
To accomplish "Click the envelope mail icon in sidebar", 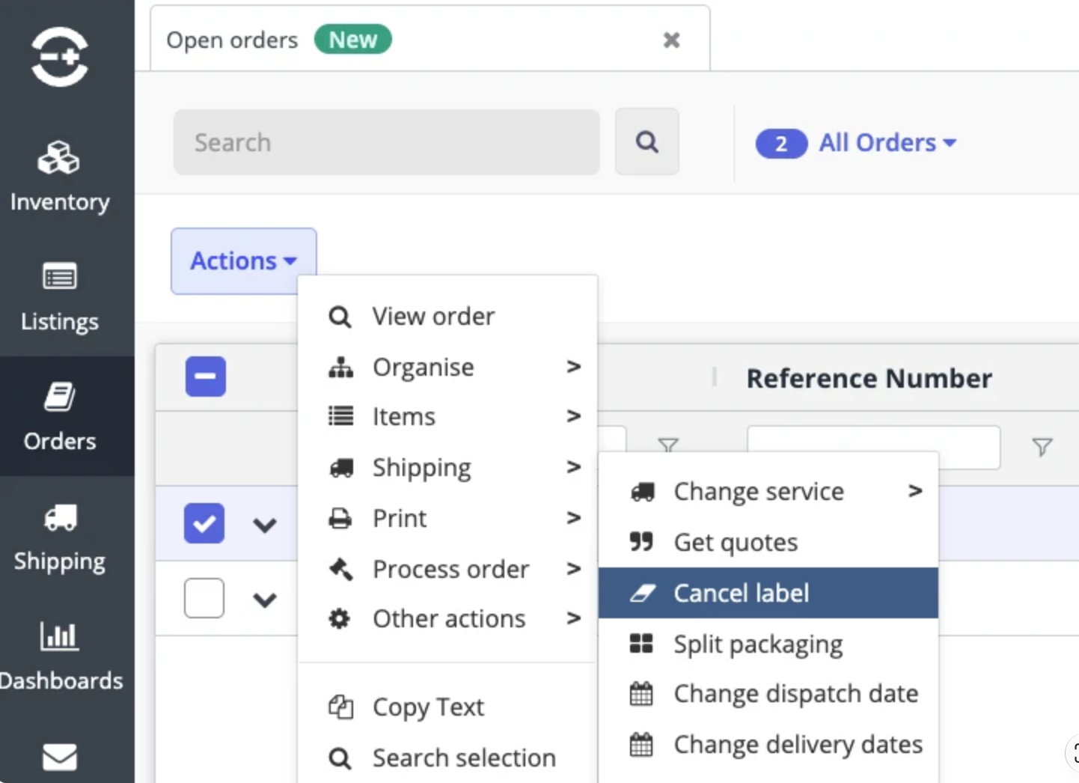I will click(x=60, y=757).
